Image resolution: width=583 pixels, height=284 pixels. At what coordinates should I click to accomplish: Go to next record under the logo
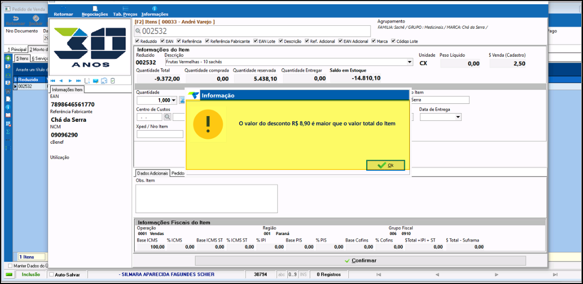(x=70, y=81)
